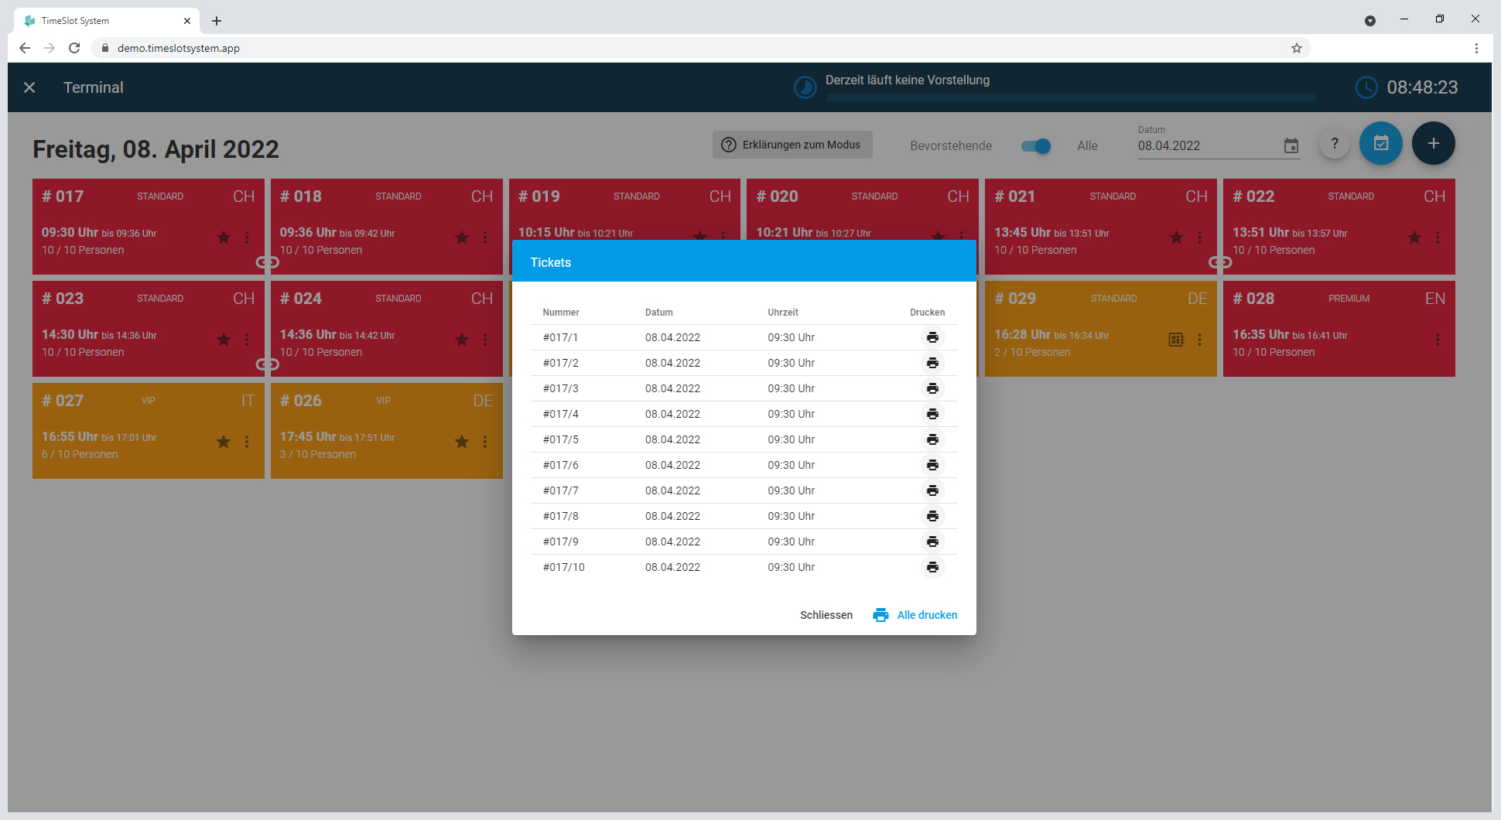Add new slot with plus button
The image size is (1501, 820).
click(1433, 143)
